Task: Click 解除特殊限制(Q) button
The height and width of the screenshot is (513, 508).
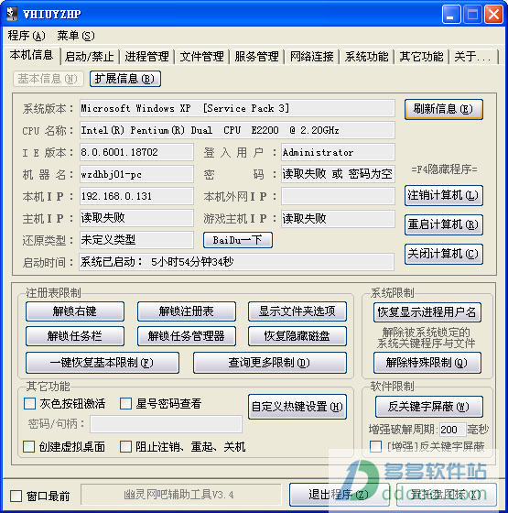Action: (x=427, y=363)
